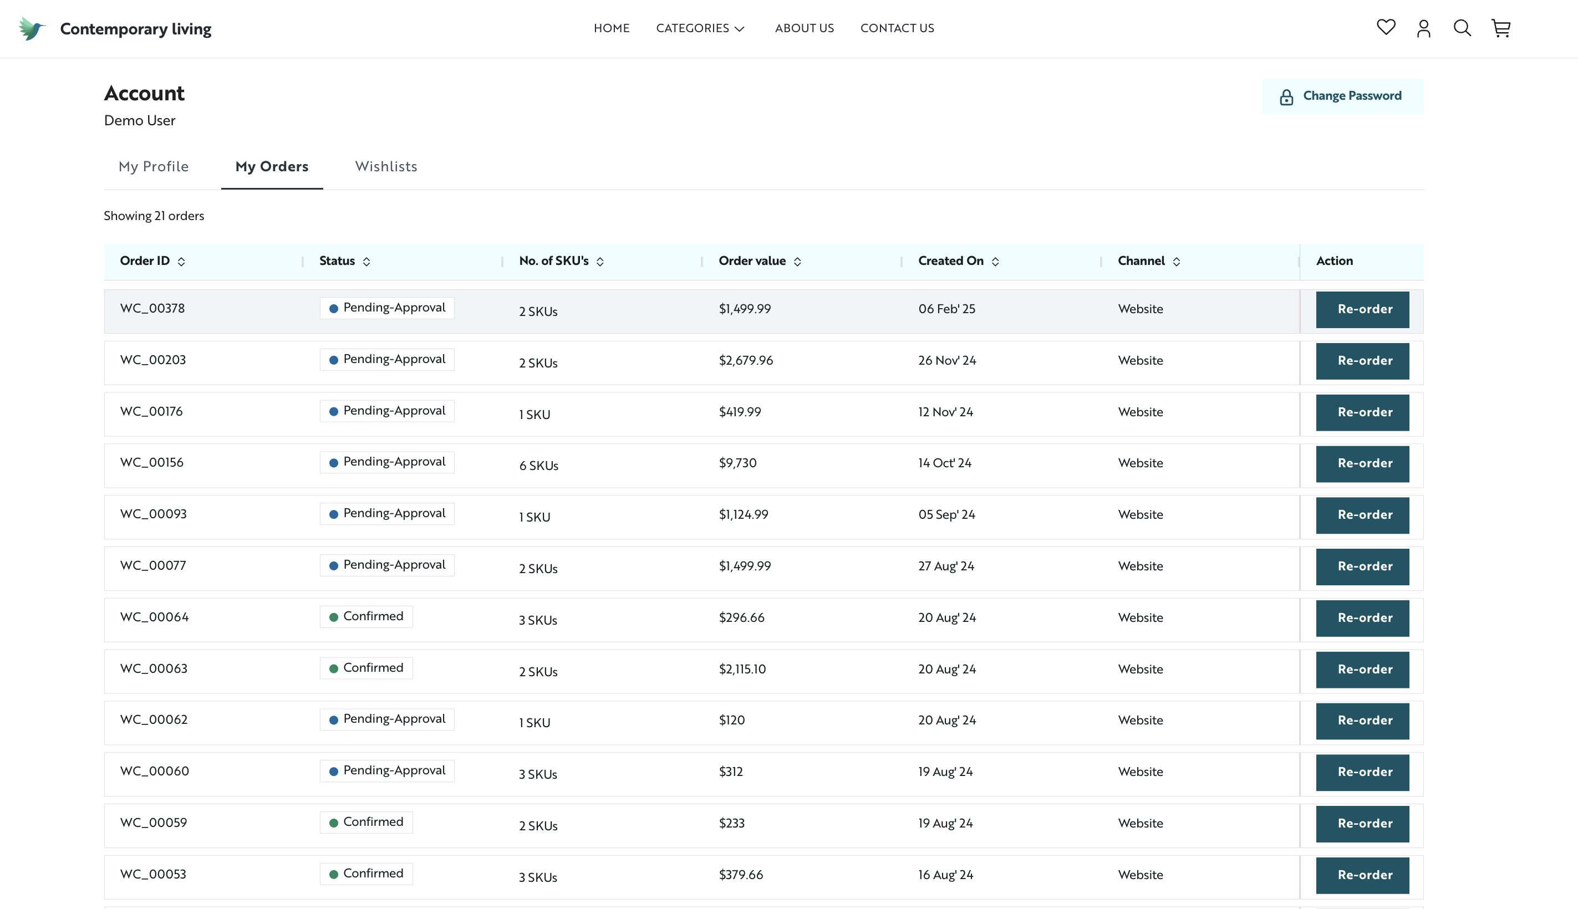Expand the Categories navigation dropdown
Screen dimensions: 1578x909
click(699, 28)
